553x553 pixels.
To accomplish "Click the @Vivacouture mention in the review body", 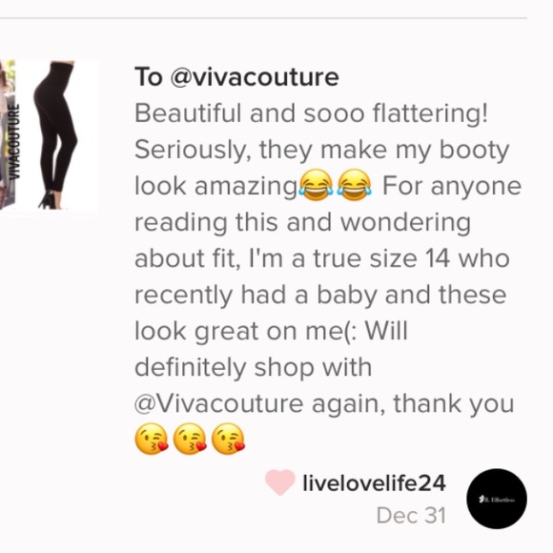I will point(218,404).
